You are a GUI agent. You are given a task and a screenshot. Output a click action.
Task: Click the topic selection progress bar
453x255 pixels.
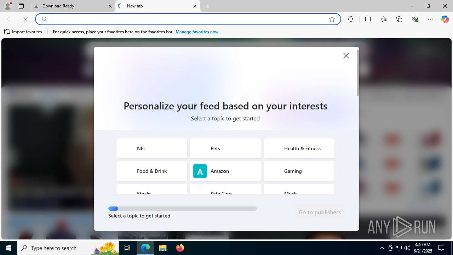(183, 209)
